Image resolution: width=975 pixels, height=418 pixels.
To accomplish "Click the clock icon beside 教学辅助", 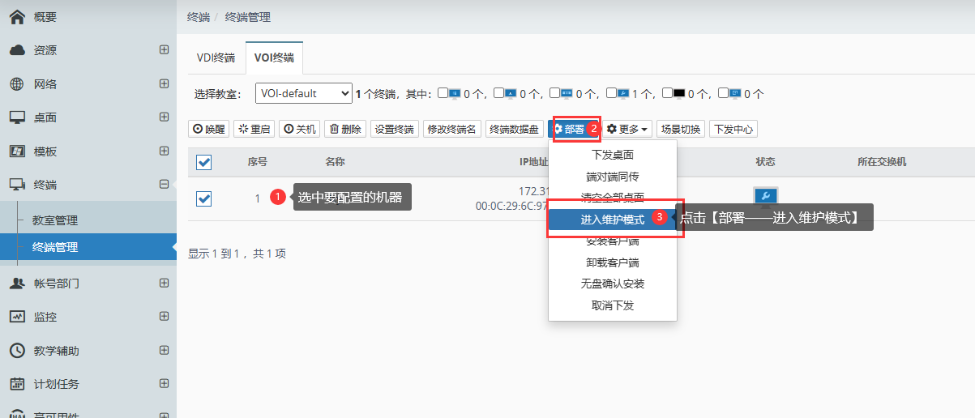I will click(16, 351).
